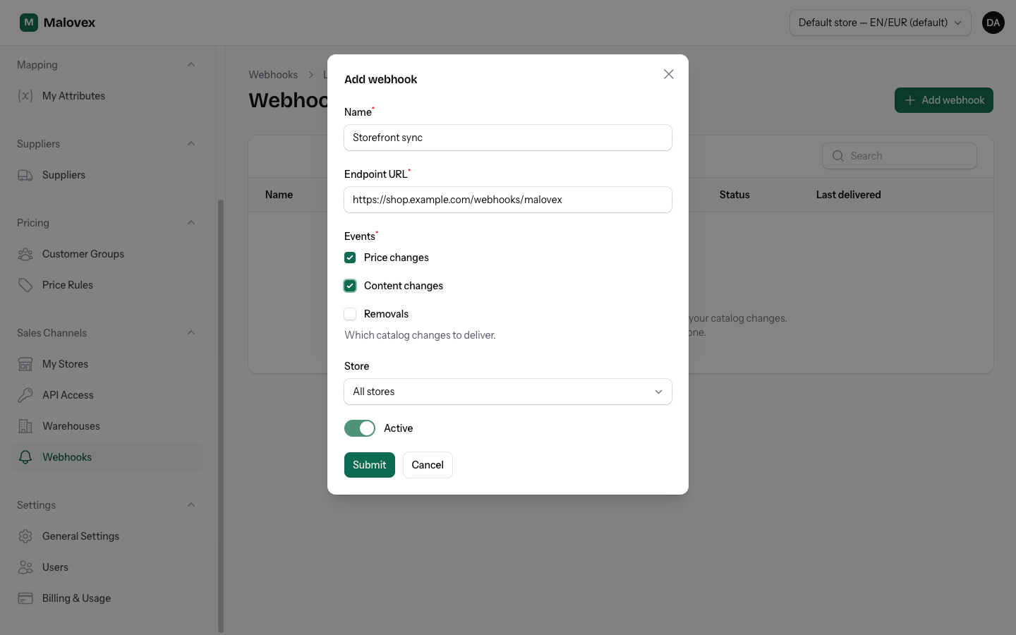
Task: Go to Warehouses page
Action: pyautogui.click(x=107, y=426)
